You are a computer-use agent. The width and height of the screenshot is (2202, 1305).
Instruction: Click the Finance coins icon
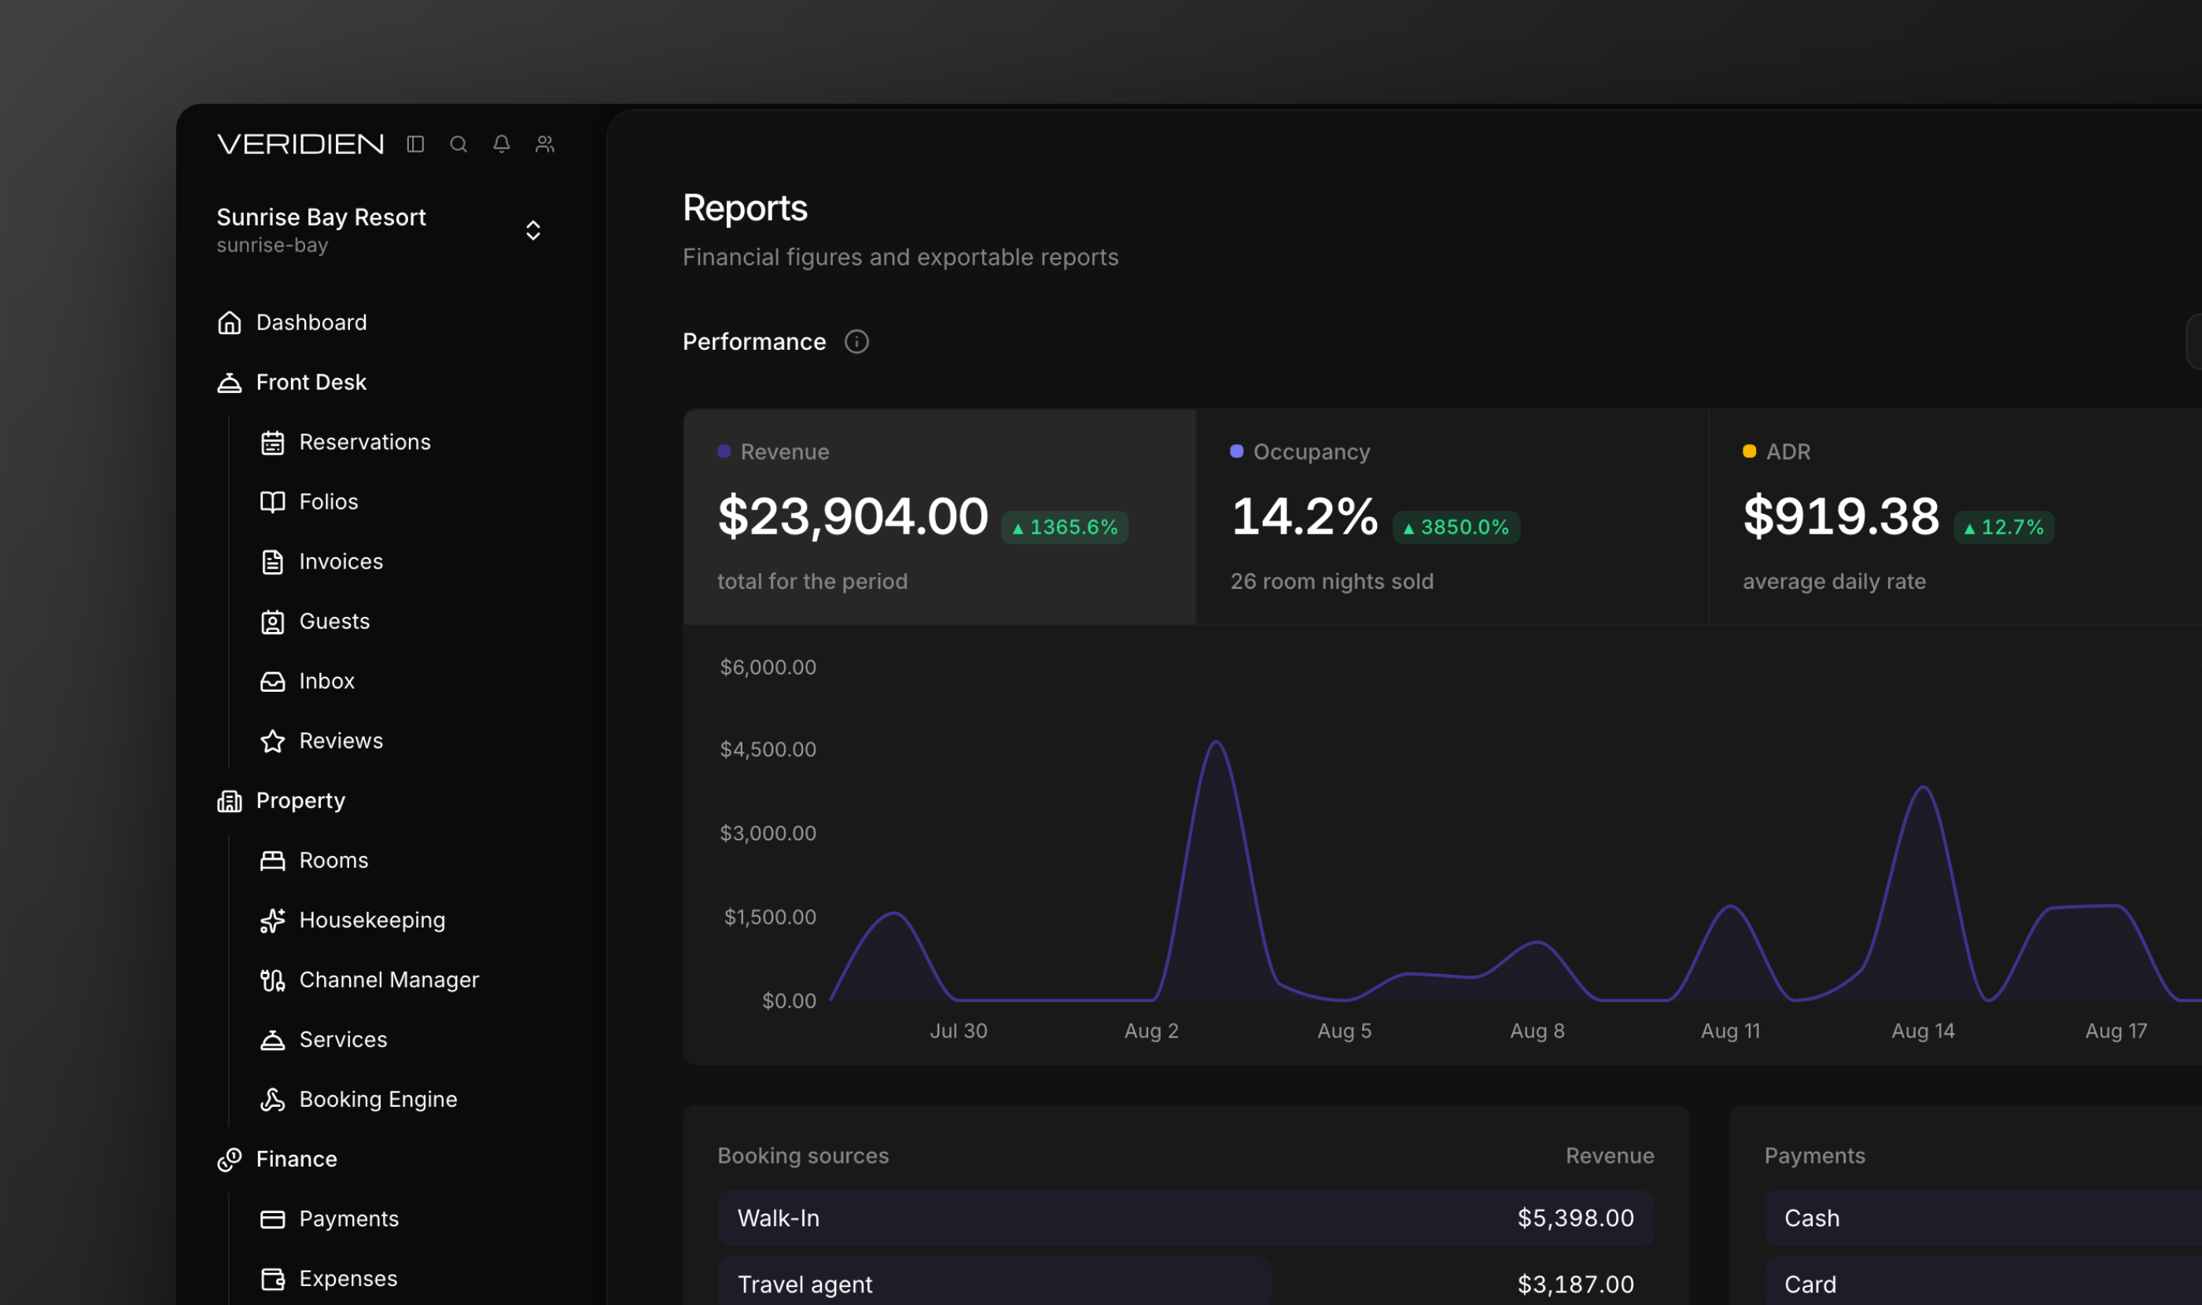[229, 1160]
